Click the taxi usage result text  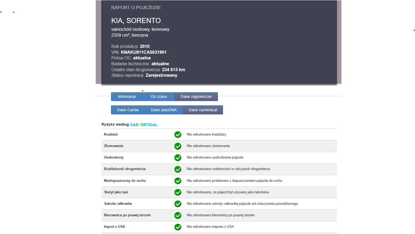click(228, 192)
